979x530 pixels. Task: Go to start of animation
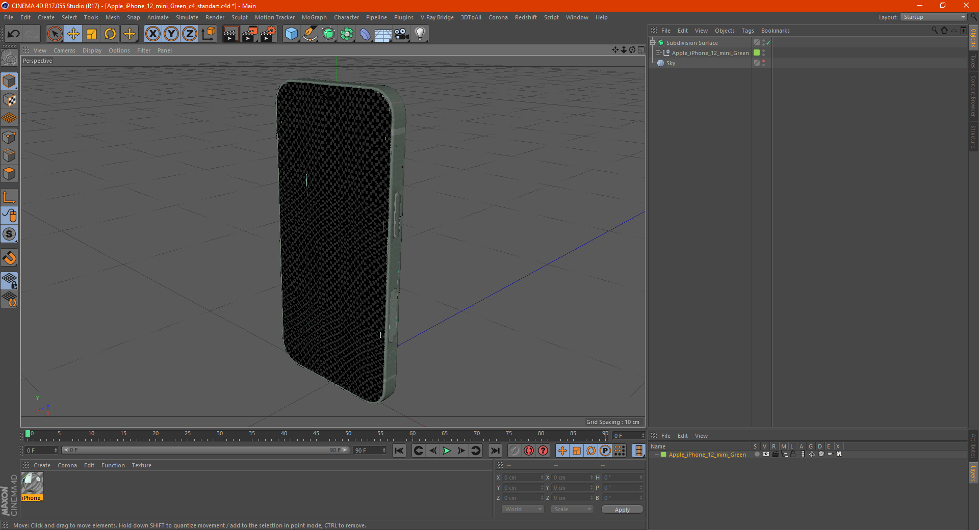[x=399, y=450]
